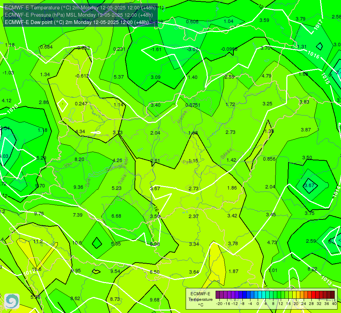
Task: Click the dew point value 9.36
Action: pyautogui.click(x=78, y=187)
